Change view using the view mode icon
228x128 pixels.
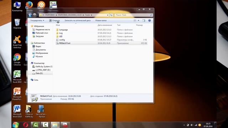[x=135, y=21]
